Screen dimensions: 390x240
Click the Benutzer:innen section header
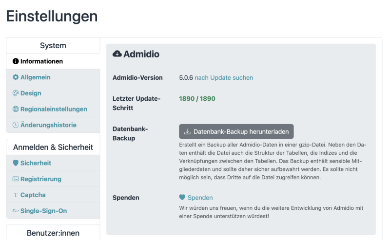click(53, 233)
